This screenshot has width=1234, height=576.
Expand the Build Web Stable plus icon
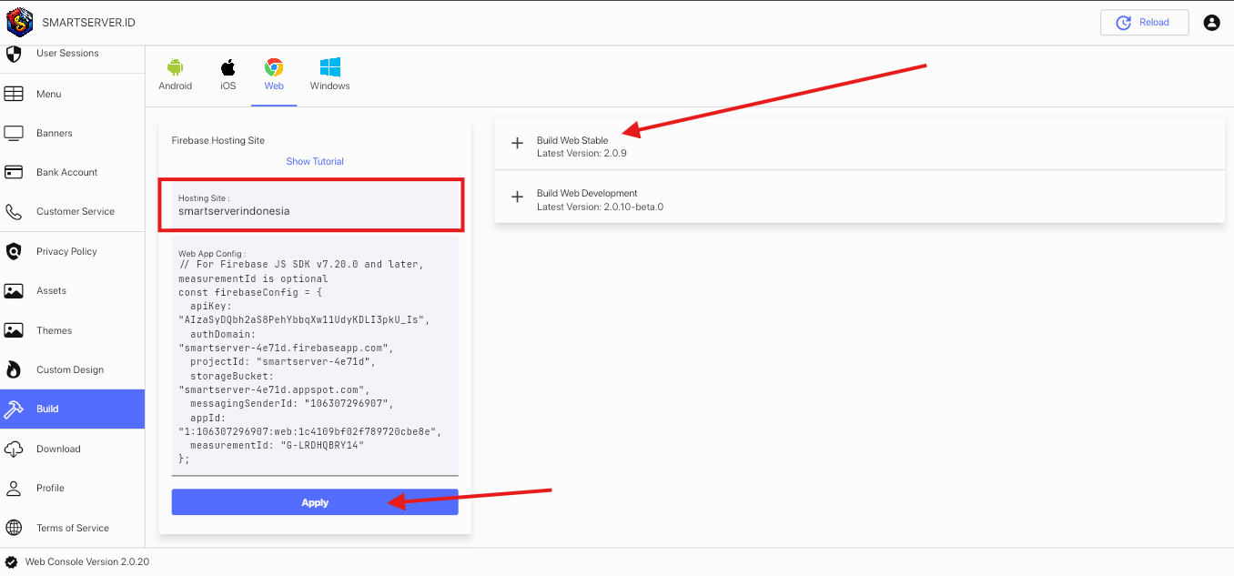point(518,143)
